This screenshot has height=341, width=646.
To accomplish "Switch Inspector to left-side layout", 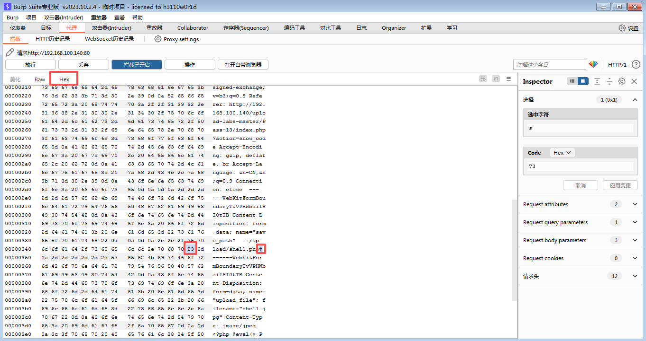I will pos(572,81).
